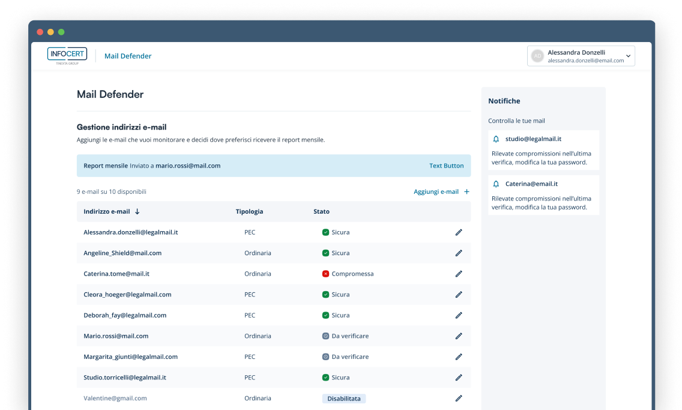Edit Caterina.tome@mail.it with pencil icon
Viewport: 682px width, 410px height.
click(x=459, y=274)
